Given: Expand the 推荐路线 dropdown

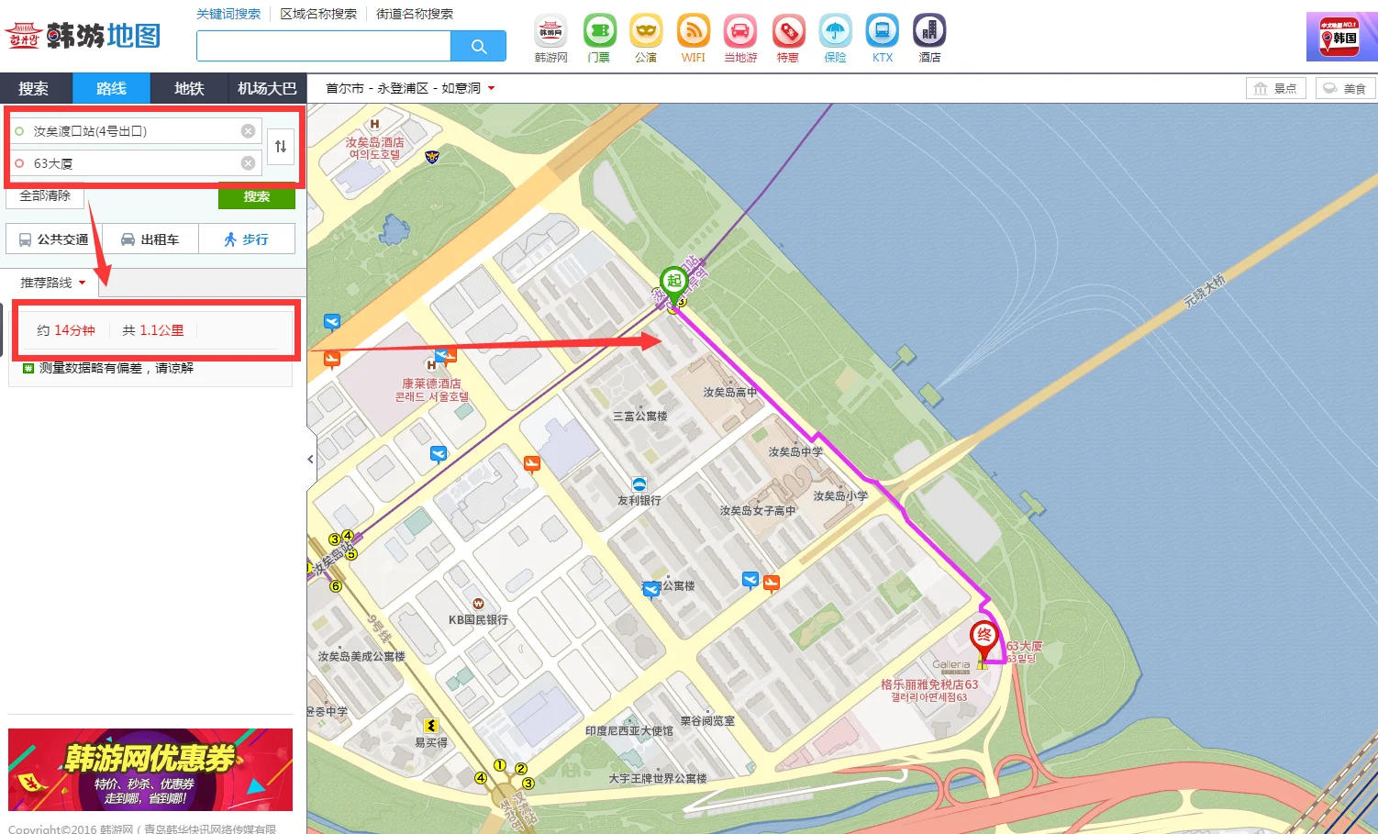Looking at the screenshot, I should pyautogui.click(x=53, y=283).
